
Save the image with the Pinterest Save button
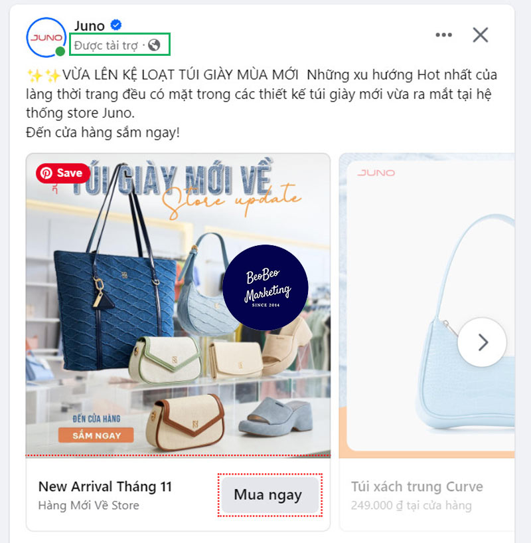[x=62, y=173]
